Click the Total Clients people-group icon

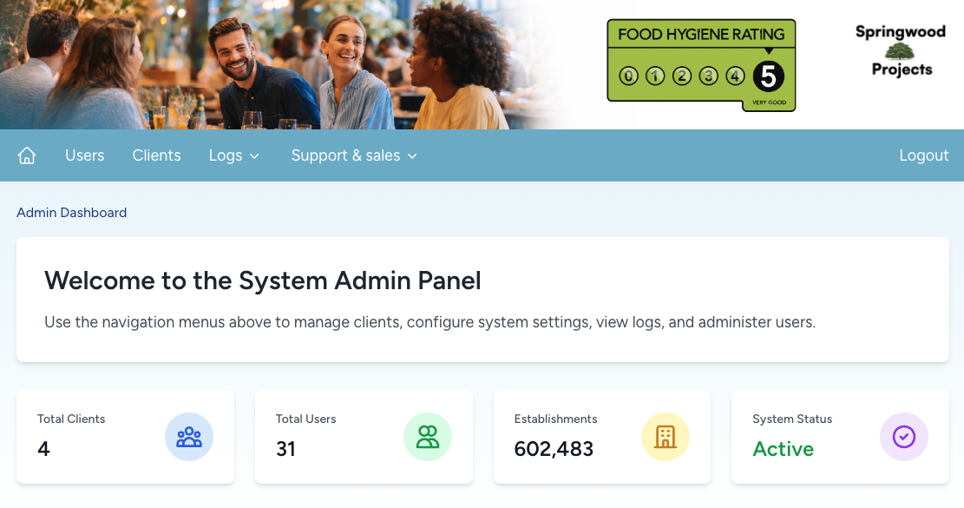pos(189,437)
